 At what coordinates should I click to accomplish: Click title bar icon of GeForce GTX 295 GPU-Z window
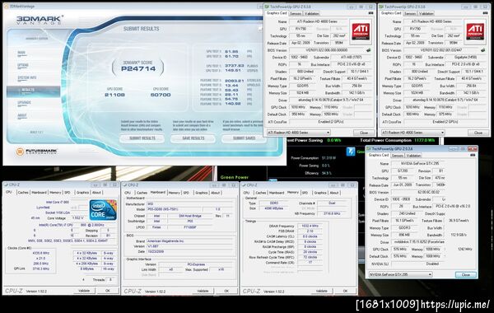click(369, 148)
